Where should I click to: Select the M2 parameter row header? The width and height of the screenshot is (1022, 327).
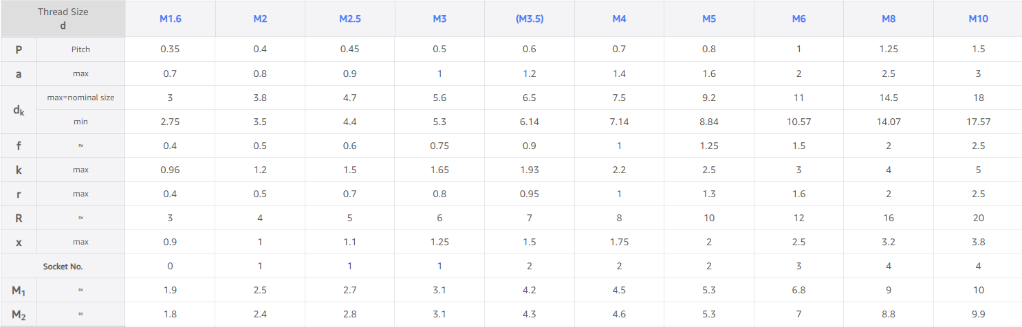pyautogui.click(x=19, y=314)
